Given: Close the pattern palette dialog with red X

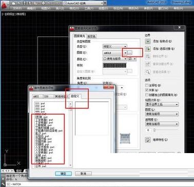Looking at the screenshot, I should point(108,87).
